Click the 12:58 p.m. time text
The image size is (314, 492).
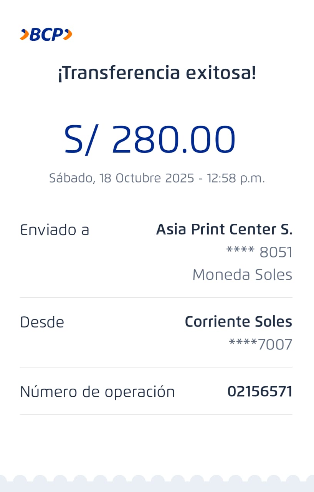(236, 178)
